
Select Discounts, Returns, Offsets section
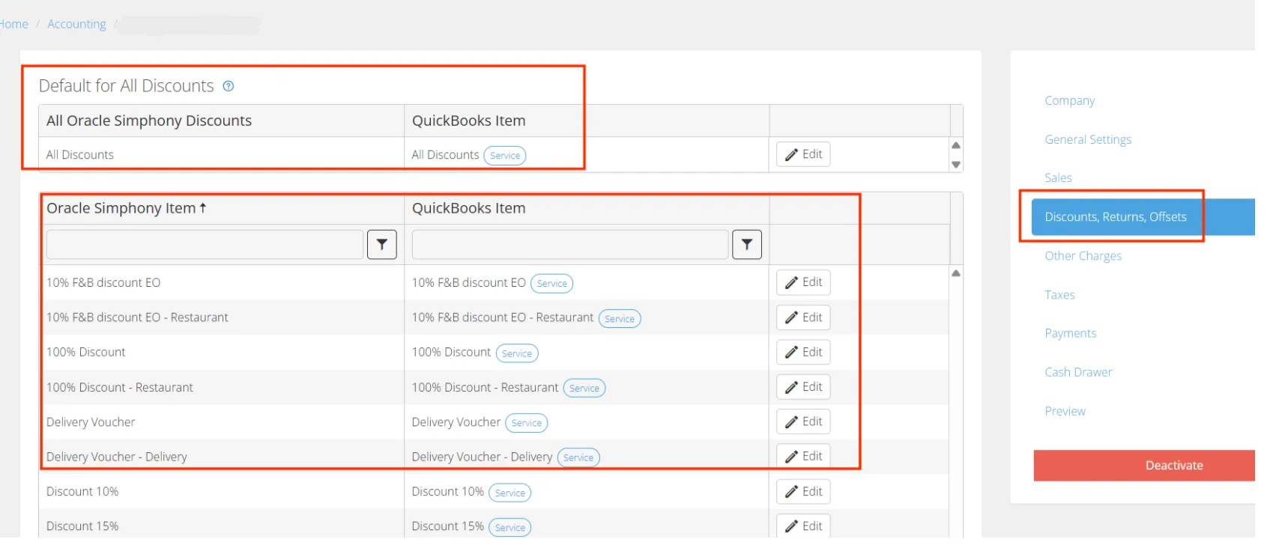click(x=1143, y=217)
